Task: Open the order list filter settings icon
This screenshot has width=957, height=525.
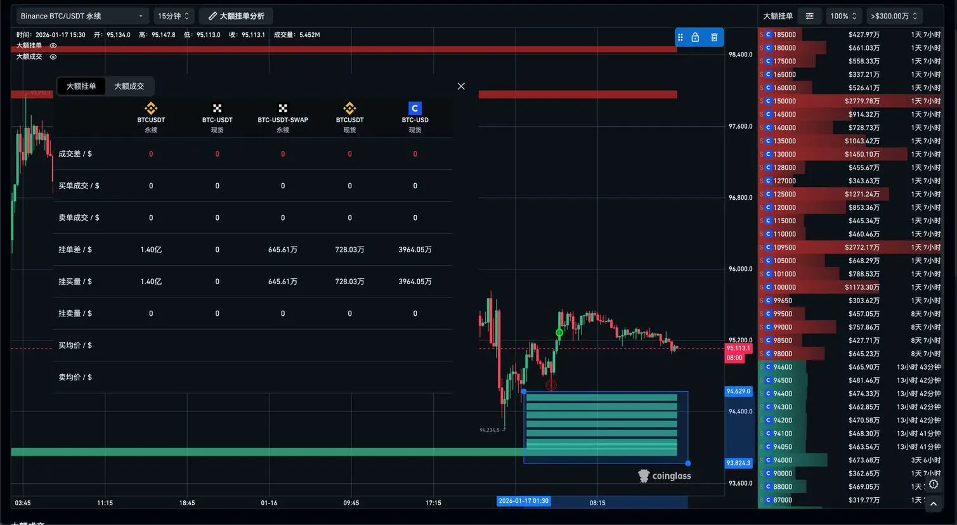Action: [809, 16]
